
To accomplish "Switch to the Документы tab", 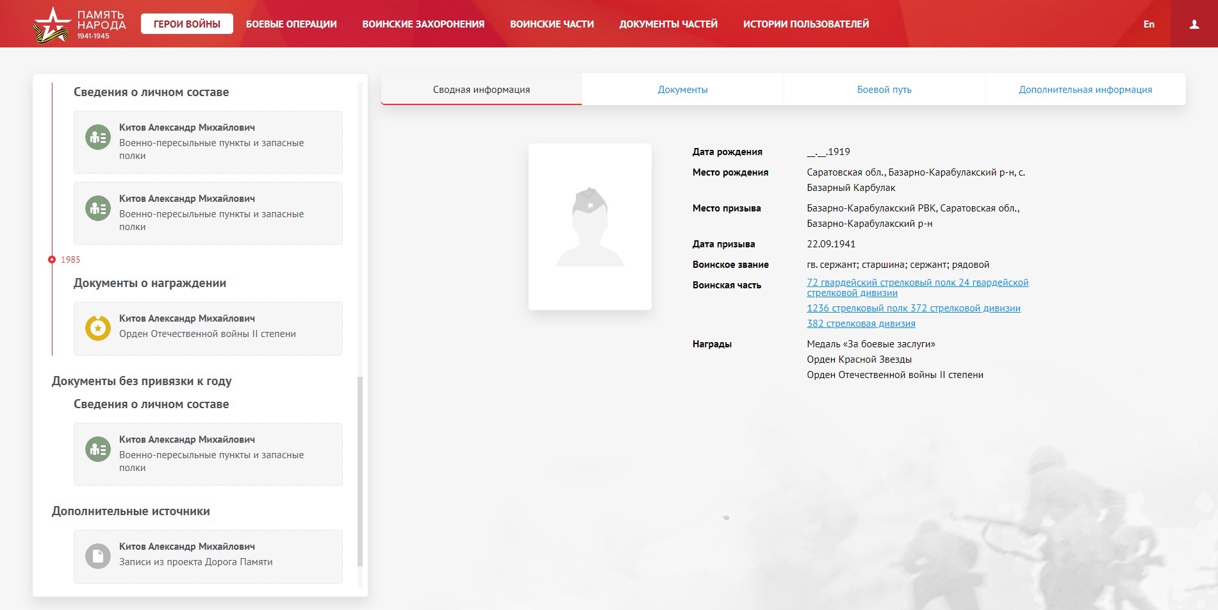I will [683, 90].
